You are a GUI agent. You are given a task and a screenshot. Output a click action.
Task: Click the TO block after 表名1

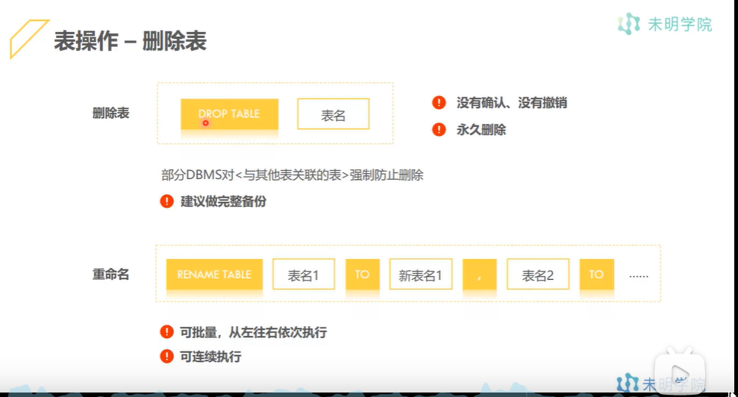[x=363, y=274]
